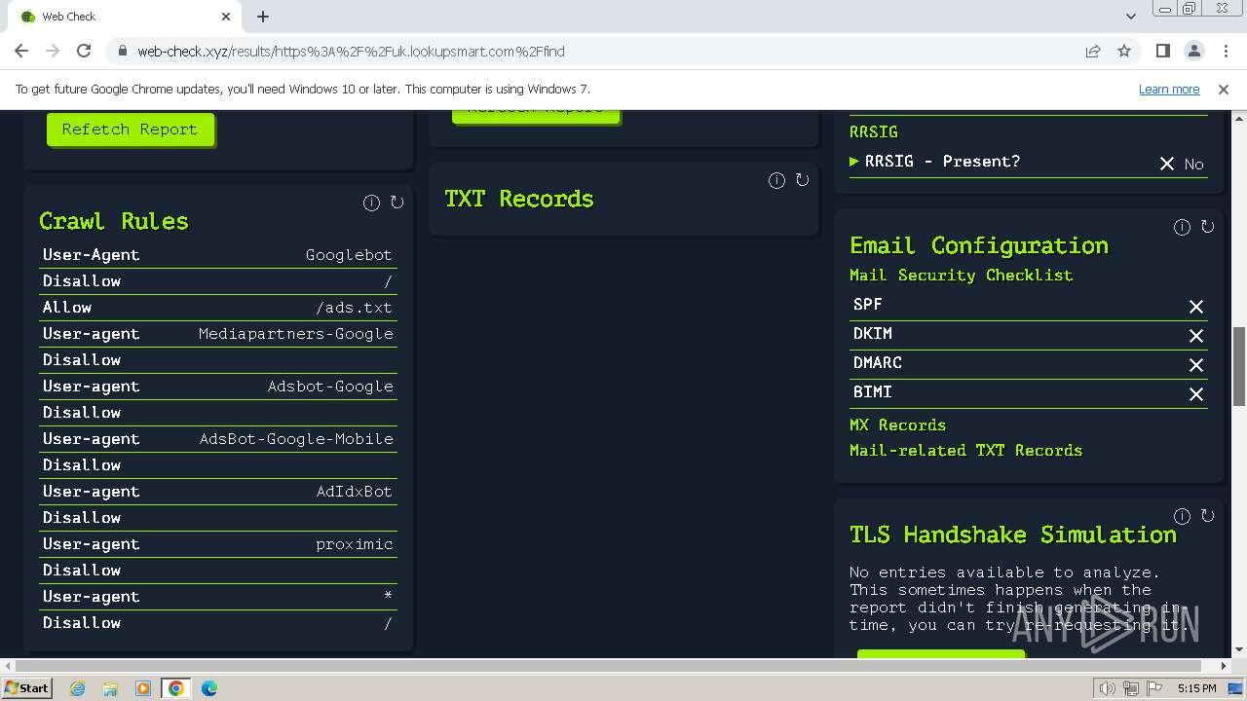Screen dimensions: 1247x701
Task: Open info for TLS Handshake Simulation
Action: point(1182,516)
